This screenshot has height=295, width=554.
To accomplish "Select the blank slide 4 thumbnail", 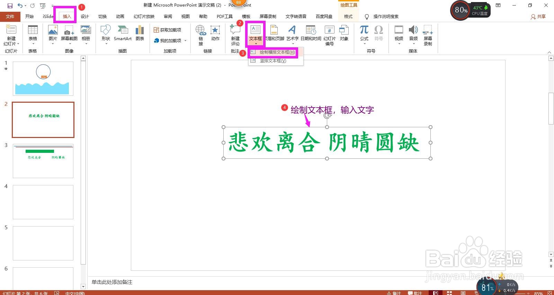I will click(43, 202).
